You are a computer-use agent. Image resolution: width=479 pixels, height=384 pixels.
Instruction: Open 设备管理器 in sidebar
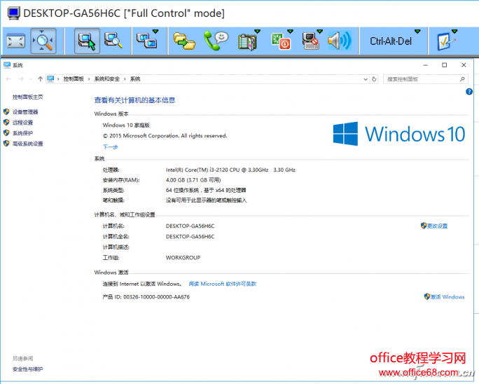point(25,112)
